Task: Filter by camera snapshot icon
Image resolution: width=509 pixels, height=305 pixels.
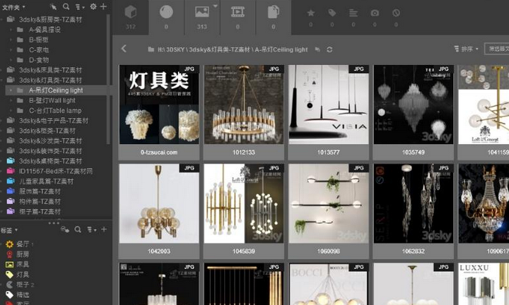Action: (375, 13)
